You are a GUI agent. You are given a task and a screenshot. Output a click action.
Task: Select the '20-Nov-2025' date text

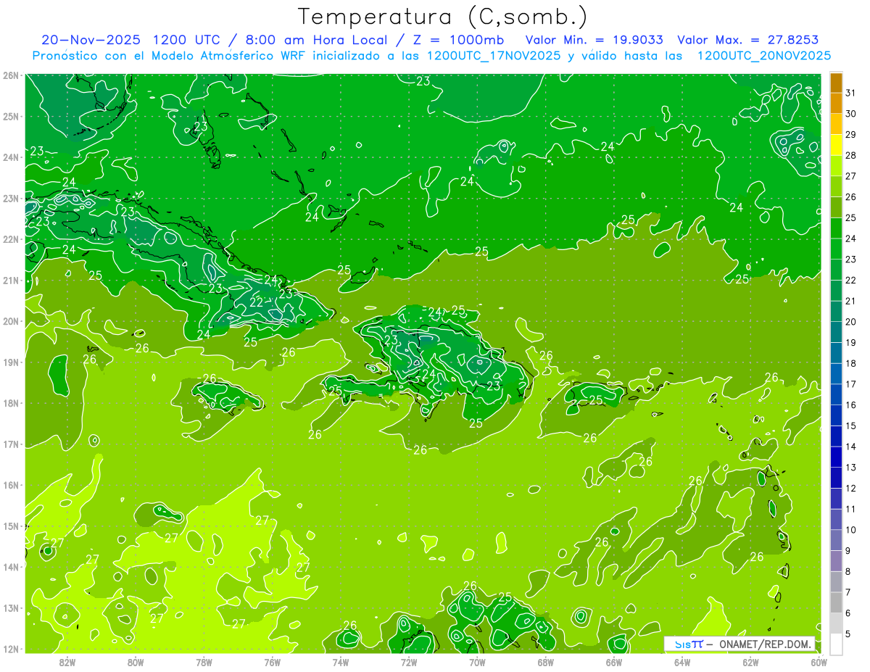(x=91, y=40)
